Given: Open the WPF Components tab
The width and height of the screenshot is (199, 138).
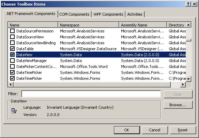Looking at the screenshot, I should click(108, 14).
